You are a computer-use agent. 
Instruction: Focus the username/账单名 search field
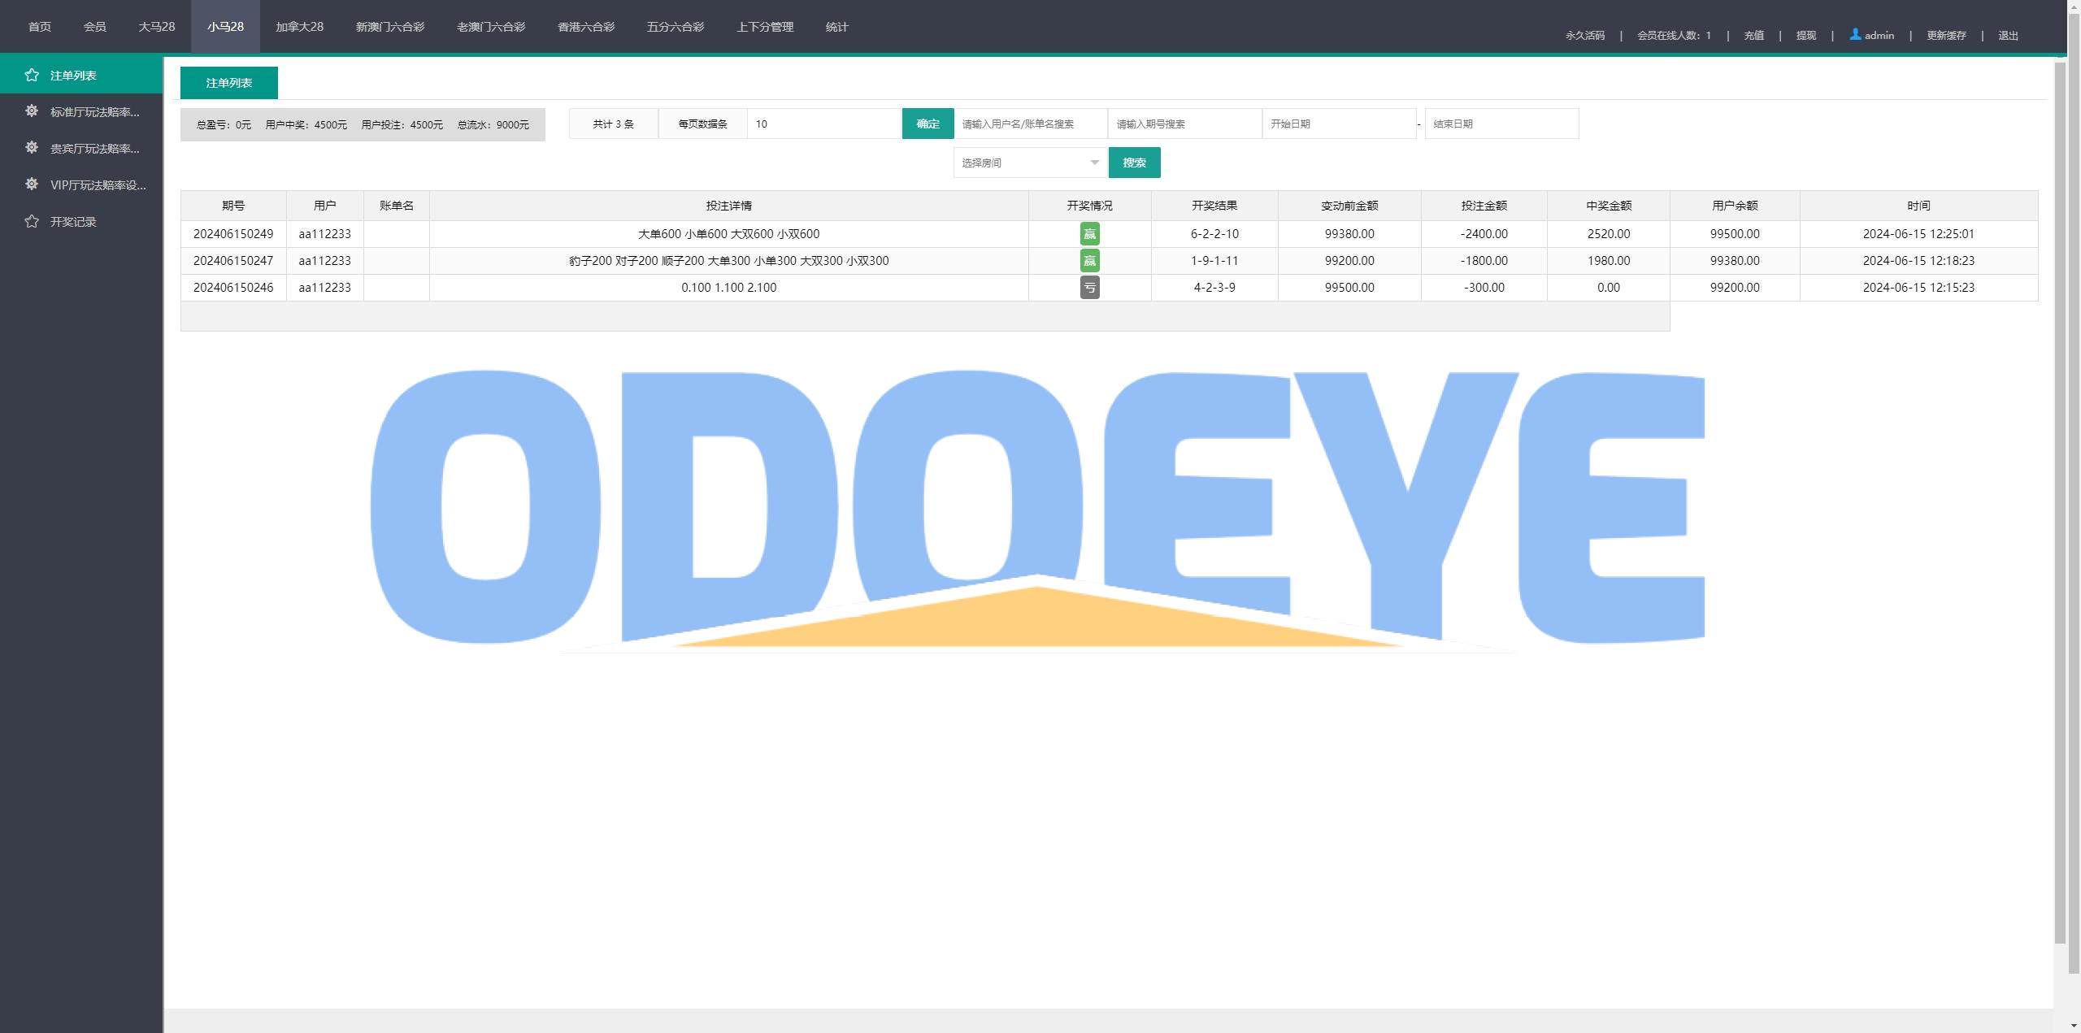click(1031, 124)
